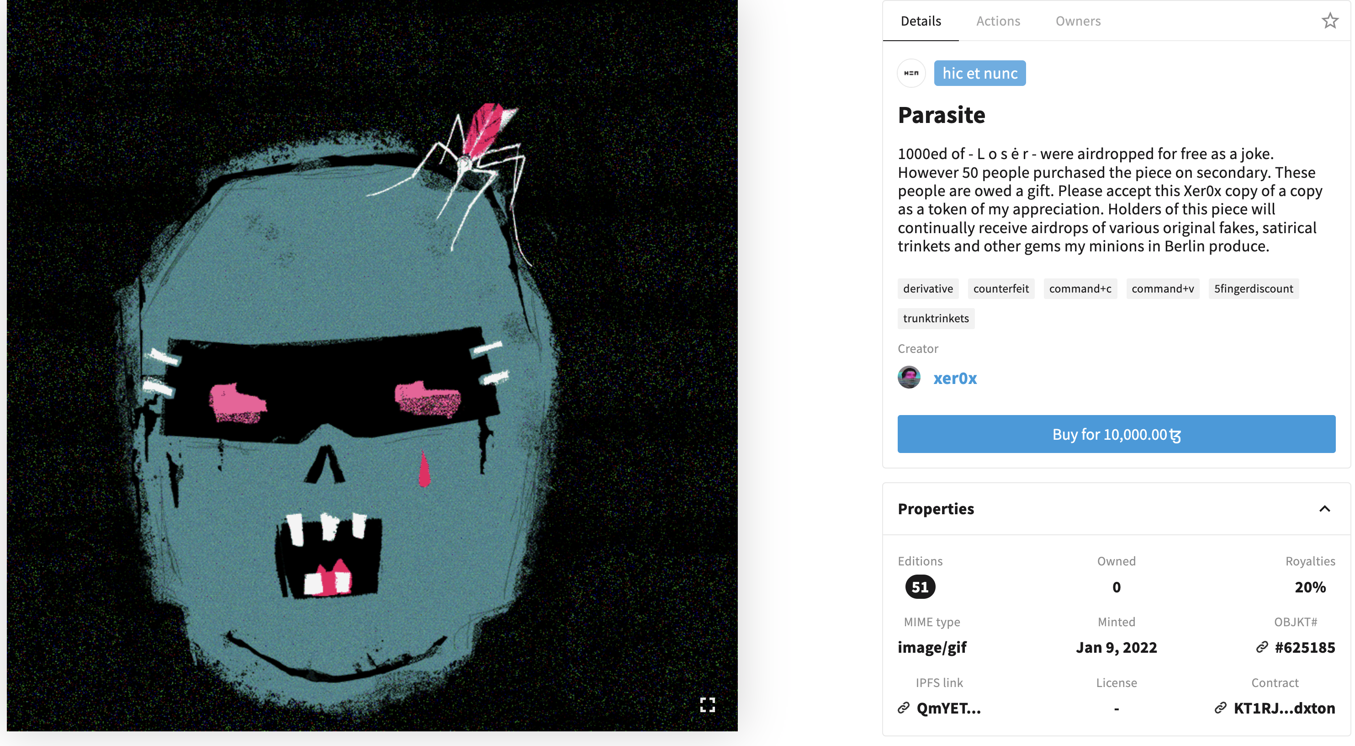
Task: Click the hic et nunc marketplace tag
Action: (x=979, y=73)
